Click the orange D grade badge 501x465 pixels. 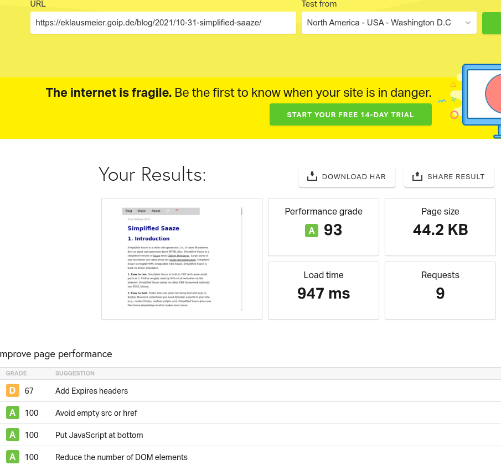12,391
